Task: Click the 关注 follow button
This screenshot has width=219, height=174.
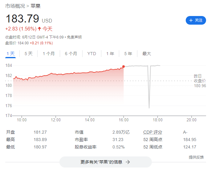Action: pos(196,20)
